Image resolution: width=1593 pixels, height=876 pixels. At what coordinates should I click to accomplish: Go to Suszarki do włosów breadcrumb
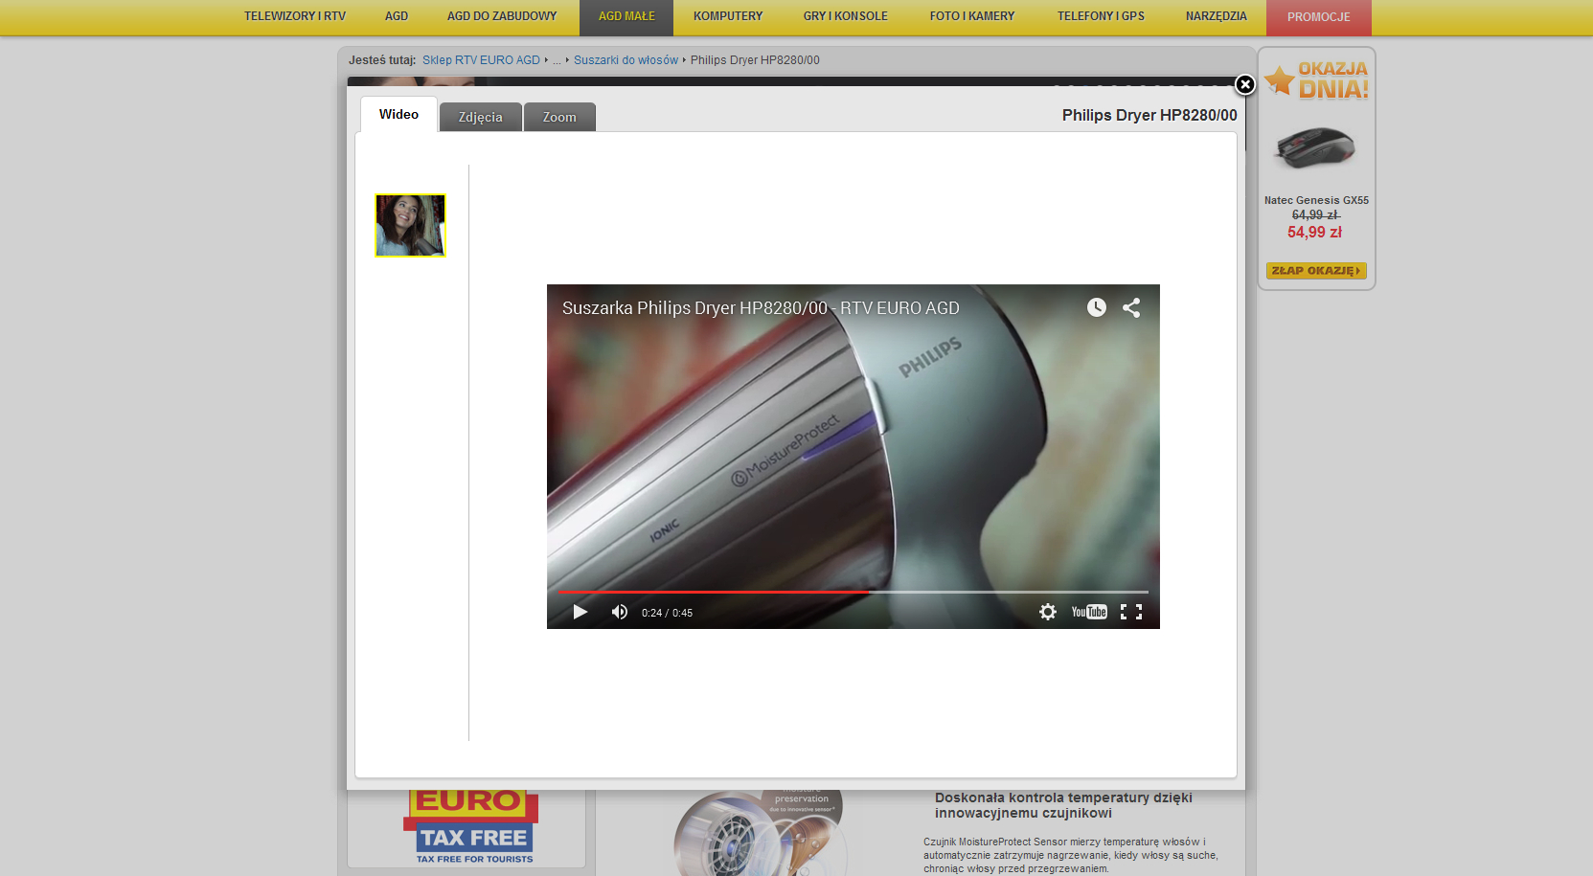[x=626, y=60]
